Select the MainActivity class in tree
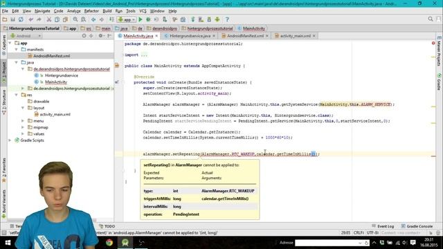 56,82
